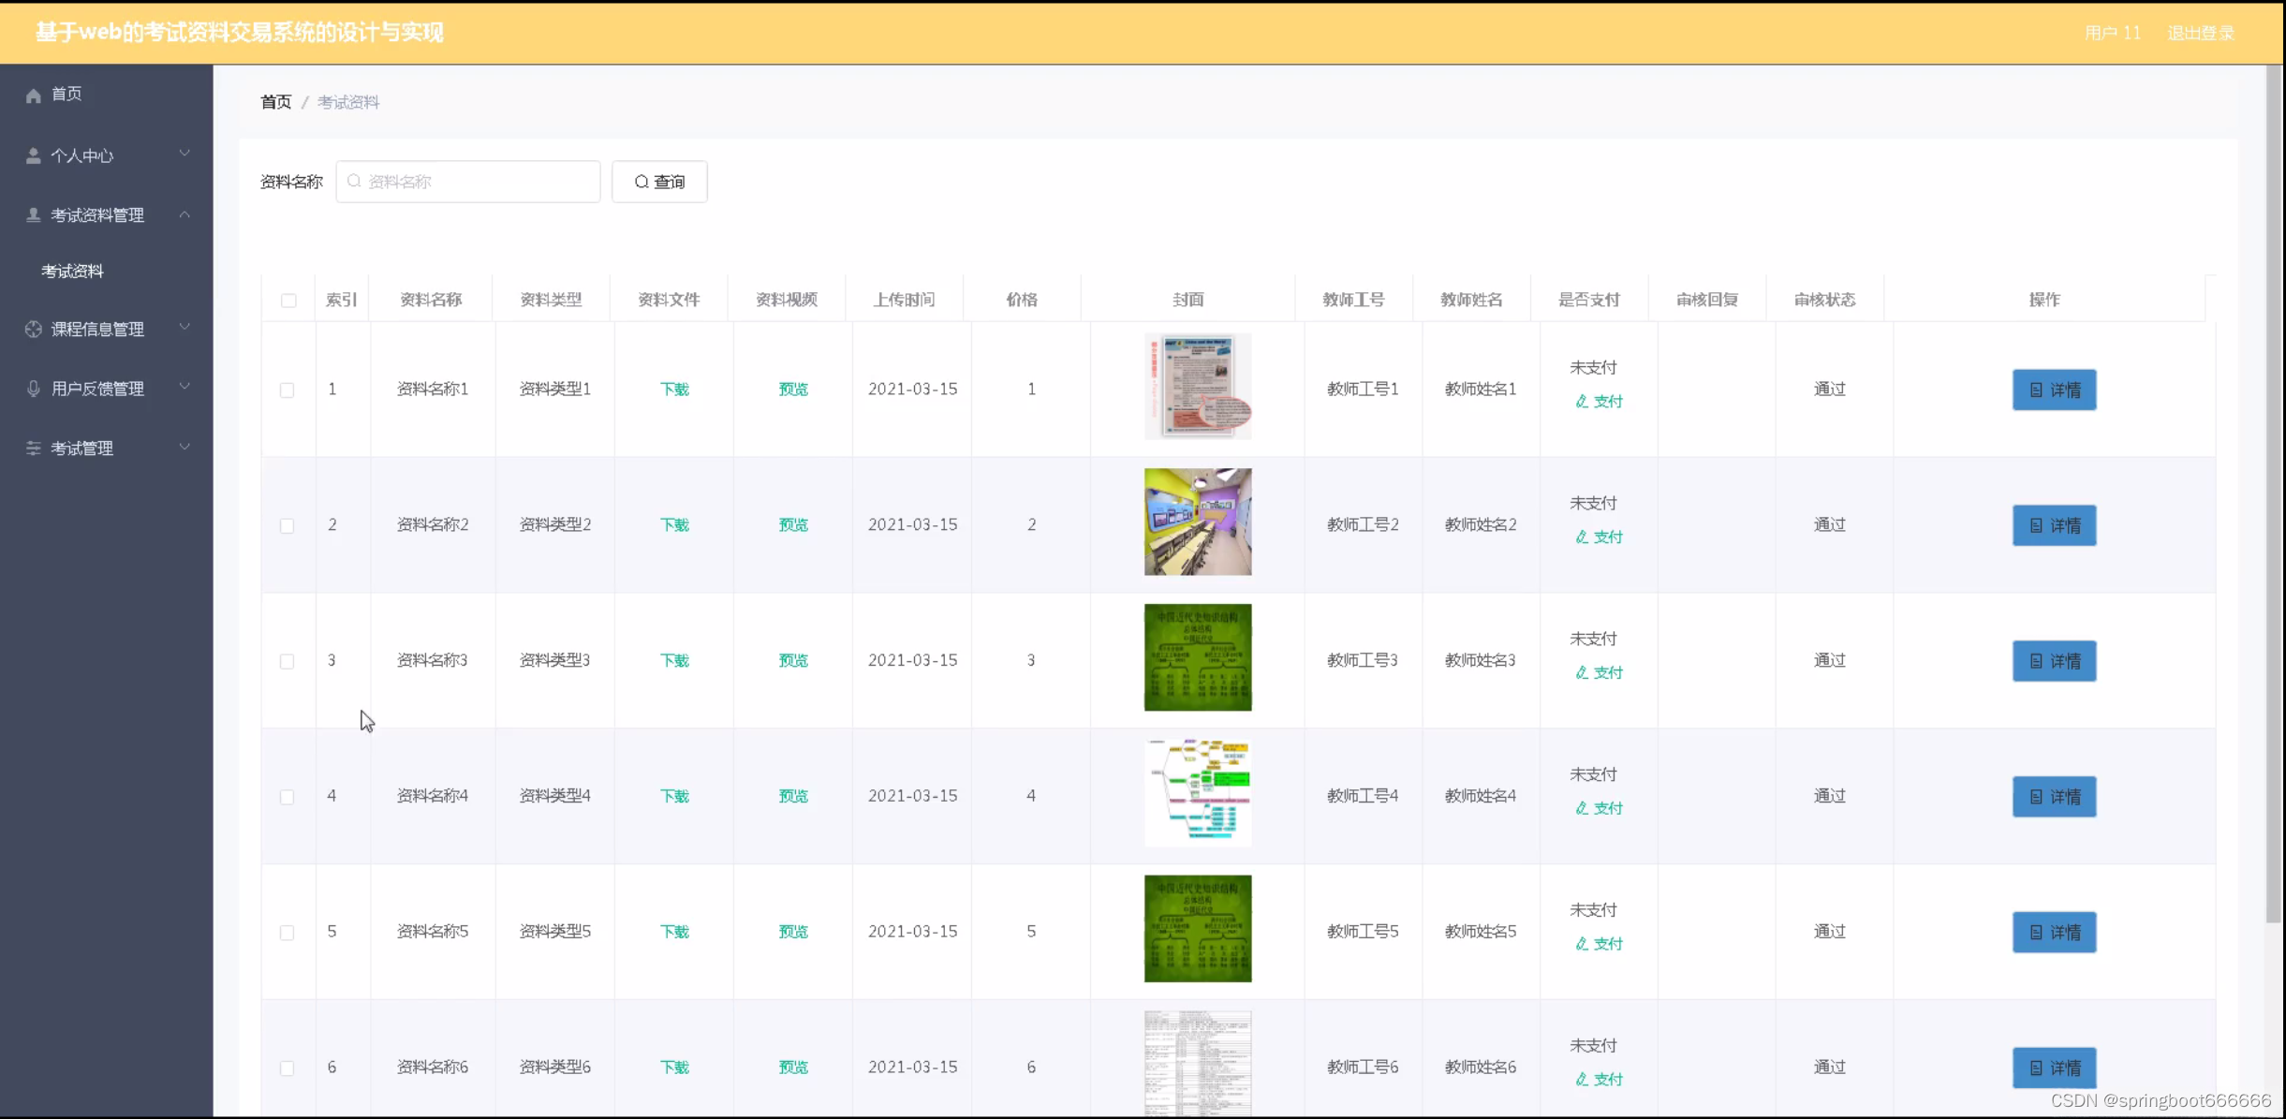Expand the 考试管理 submenu arrow
The width and height of the screenshot is (2286, 1119).
pos(184,448)
